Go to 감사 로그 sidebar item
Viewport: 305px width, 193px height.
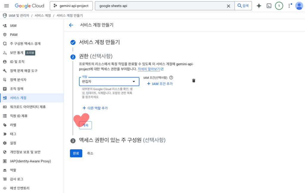click(16, 179)
